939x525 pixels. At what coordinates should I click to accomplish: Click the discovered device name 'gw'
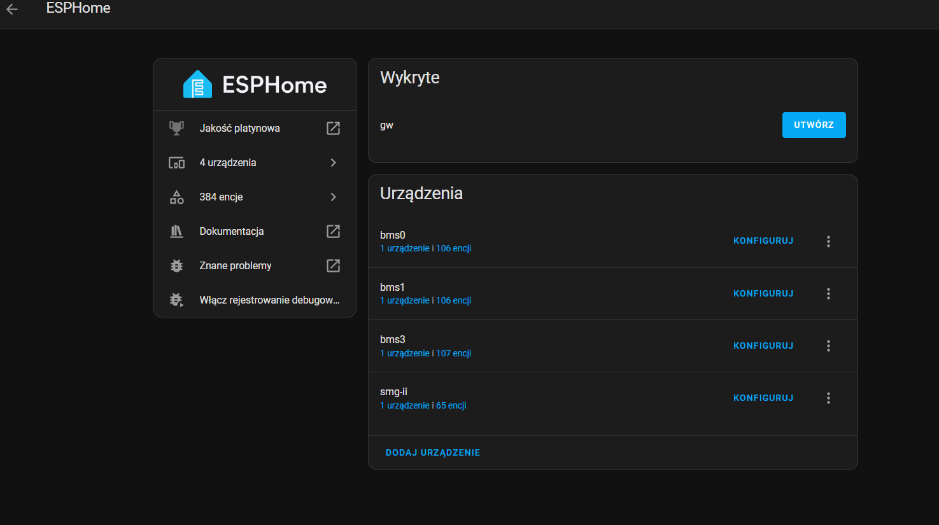pyautogui.click(x=386, y=125)
